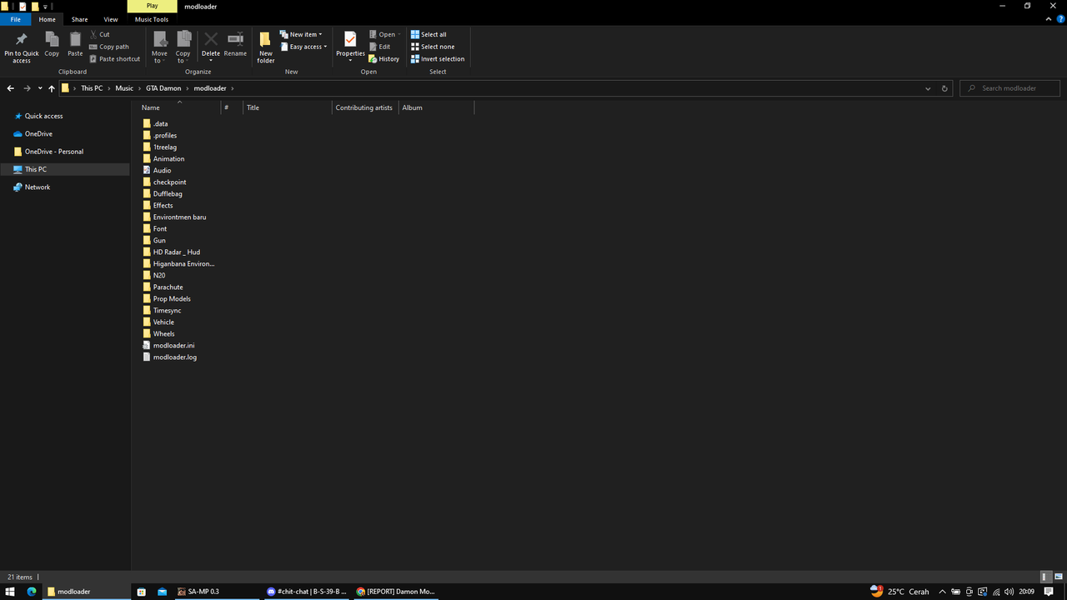This screenshot has width=1067, height=600.
Task: Open Microsoft Edge from the taskbar
Action: coord(32,592)
